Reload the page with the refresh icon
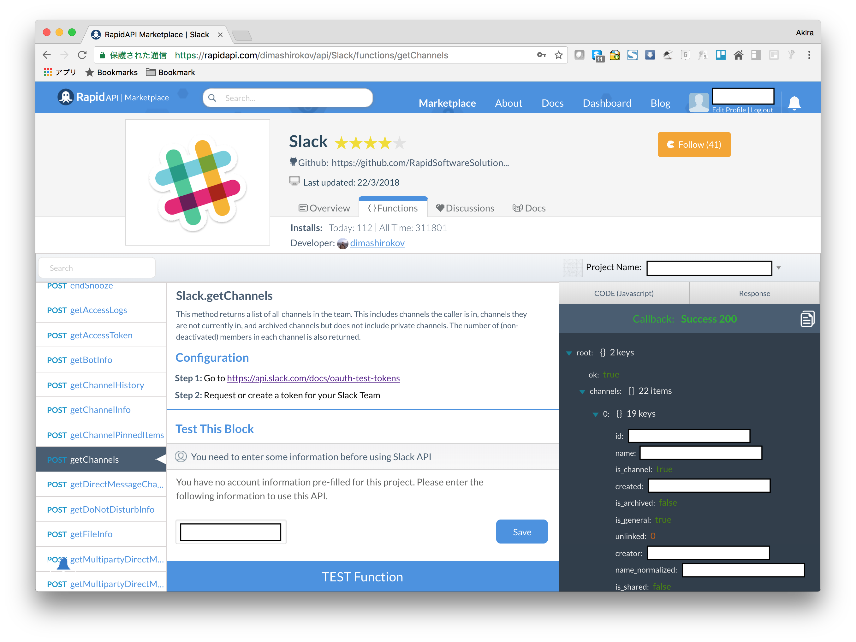Screen dimensions: 856x642 (82, 55)
